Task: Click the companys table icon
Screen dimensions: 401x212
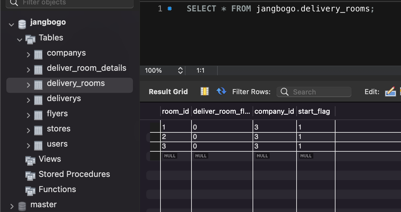Action: [38, 55]
